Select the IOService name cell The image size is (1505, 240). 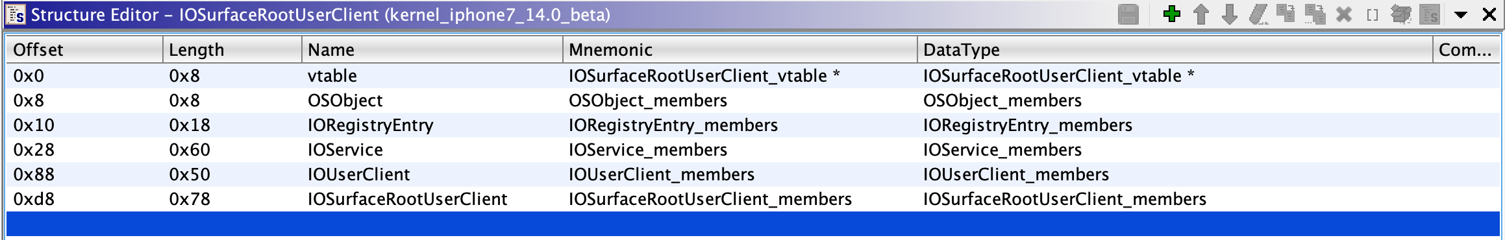coord(432,150)
